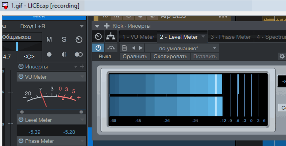Click the Скопировать button

(170, 57)
